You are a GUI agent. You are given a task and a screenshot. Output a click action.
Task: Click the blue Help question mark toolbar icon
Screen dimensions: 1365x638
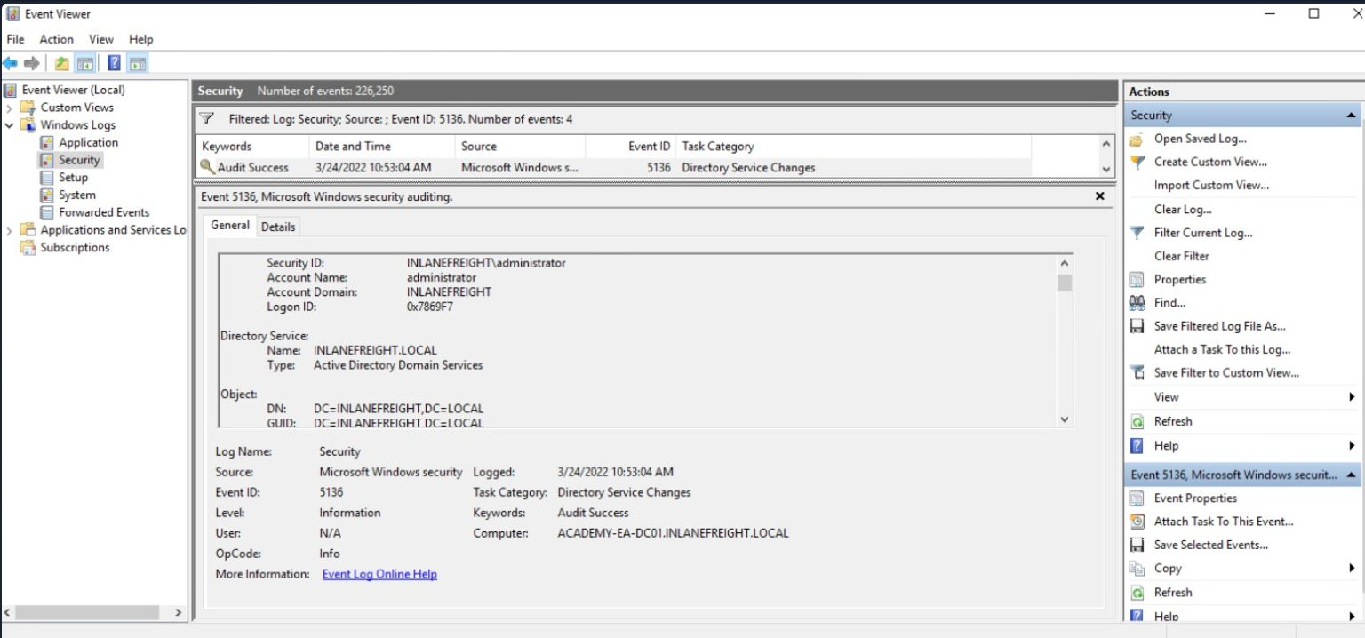[x=114, y=63]
